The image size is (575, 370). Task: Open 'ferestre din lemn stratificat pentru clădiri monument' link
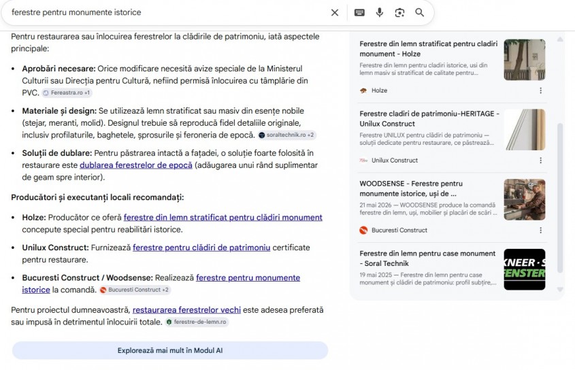[x=223, y=218]
